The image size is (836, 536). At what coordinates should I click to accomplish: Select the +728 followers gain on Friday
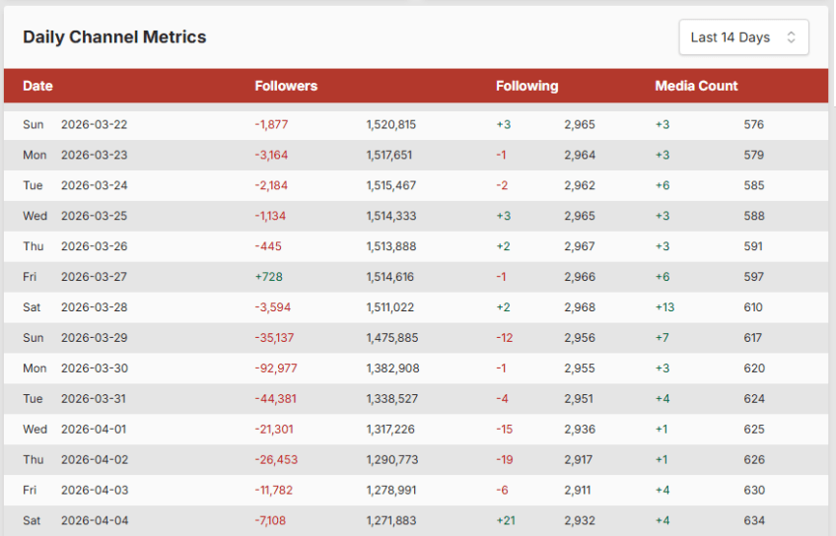(x=268, y=277)
